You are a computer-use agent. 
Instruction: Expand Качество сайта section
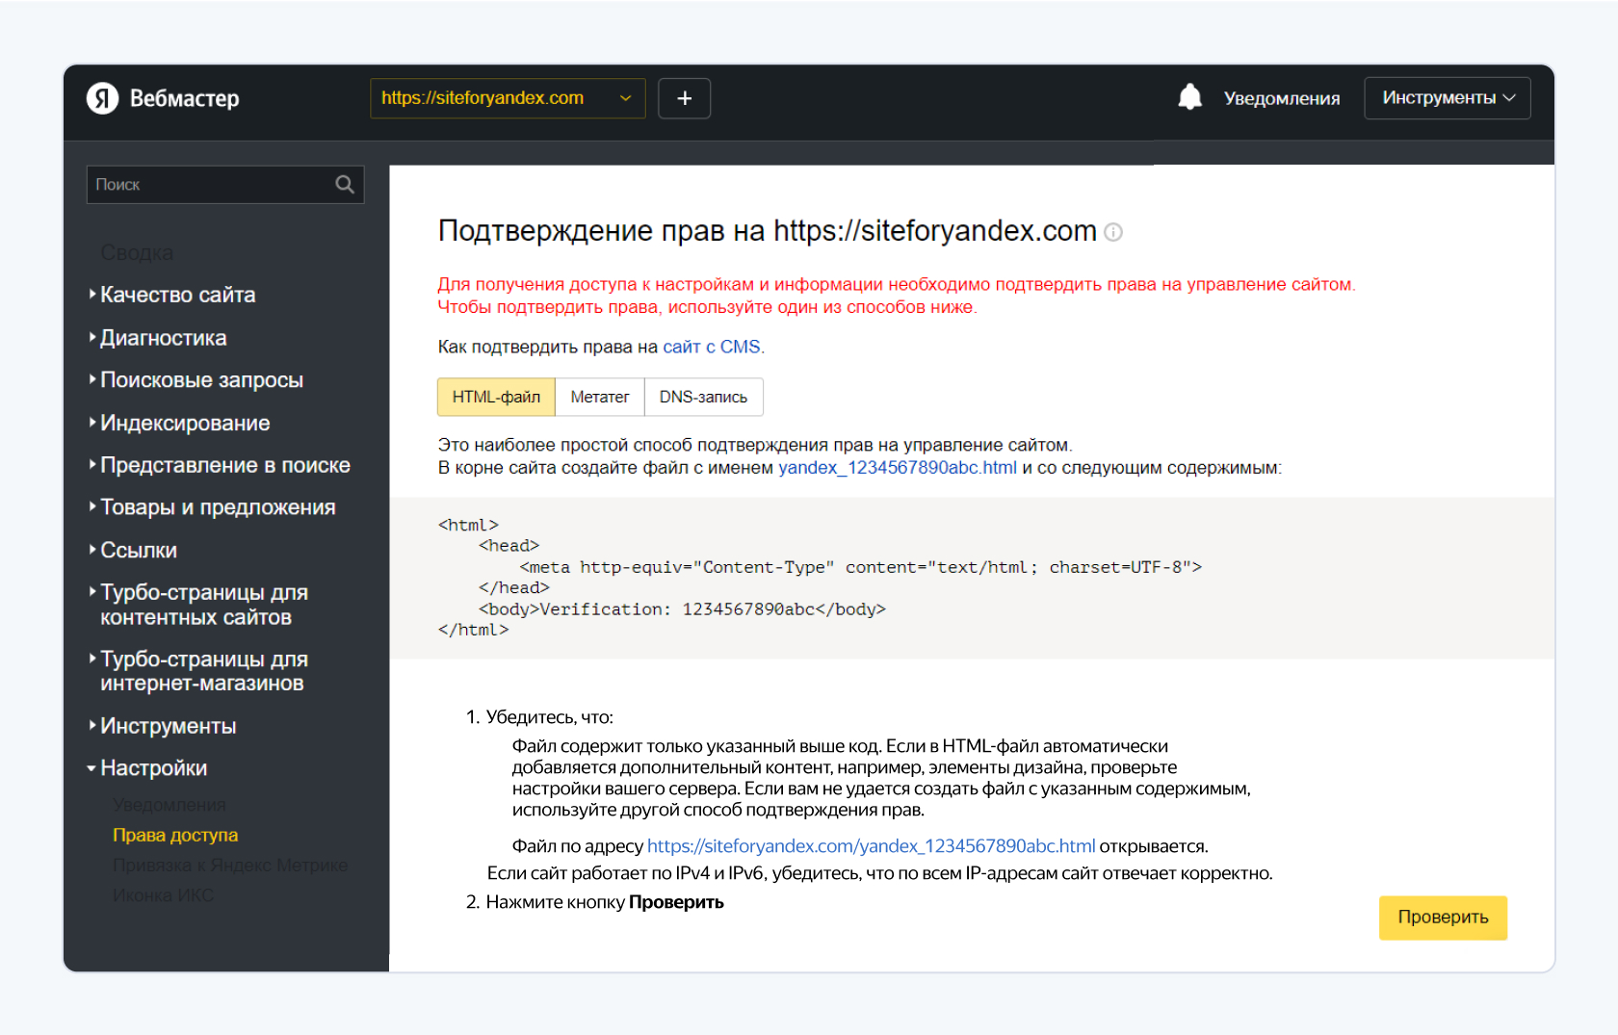tap(177, 295)
